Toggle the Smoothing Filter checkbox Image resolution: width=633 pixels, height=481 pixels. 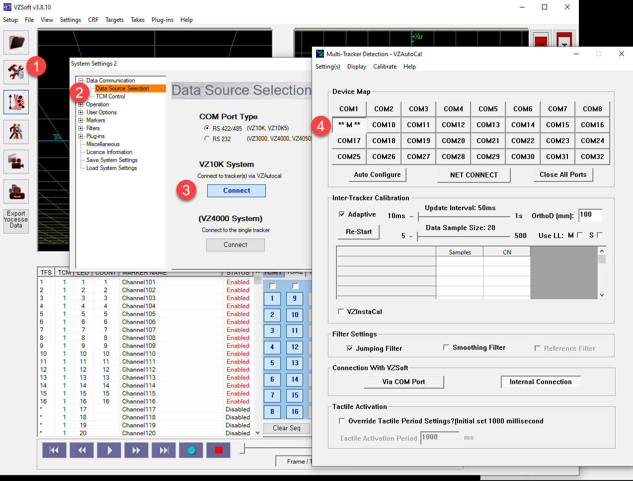tap(446, 347)
